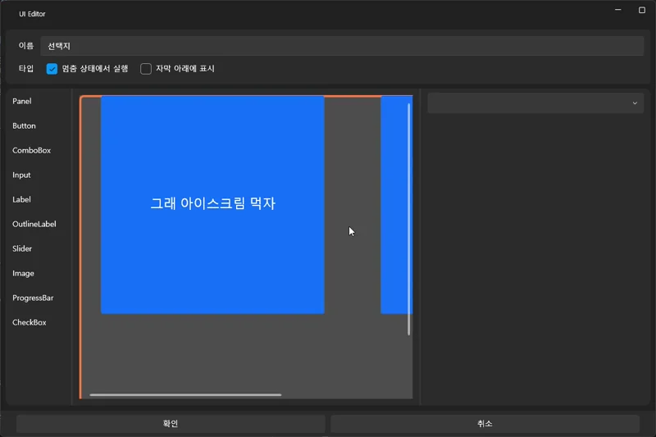
Task: Select the ProgressBar widget entry
Action: click(x=33, y=298)
